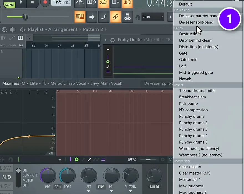This screenshot has width=244, height=194.
Task: Click the knob tweak icon
Action: (127, 17)
